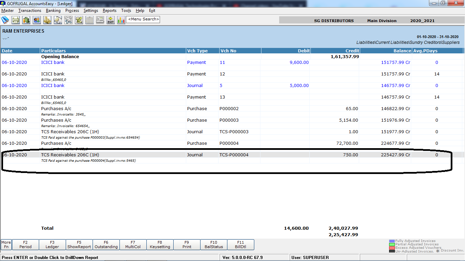Click the Date column header

tap(20, 51)
